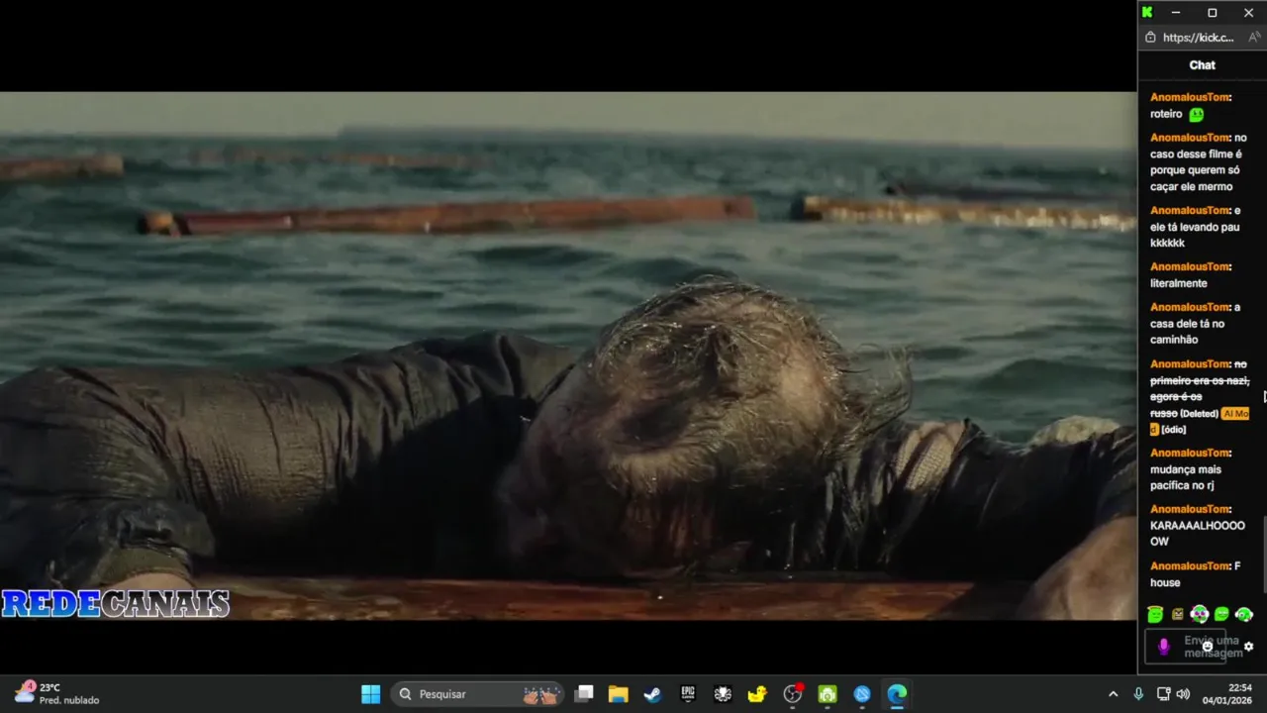
Task: Open the white octopus app in taskbar
Action: [x=723, y=694]
